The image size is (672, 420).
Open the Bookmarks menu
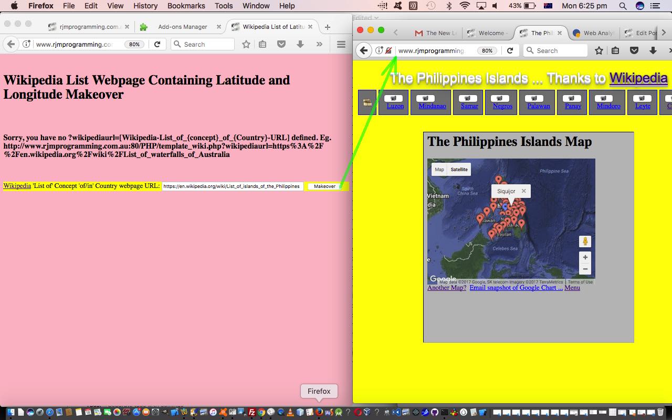tap(186, 6)
